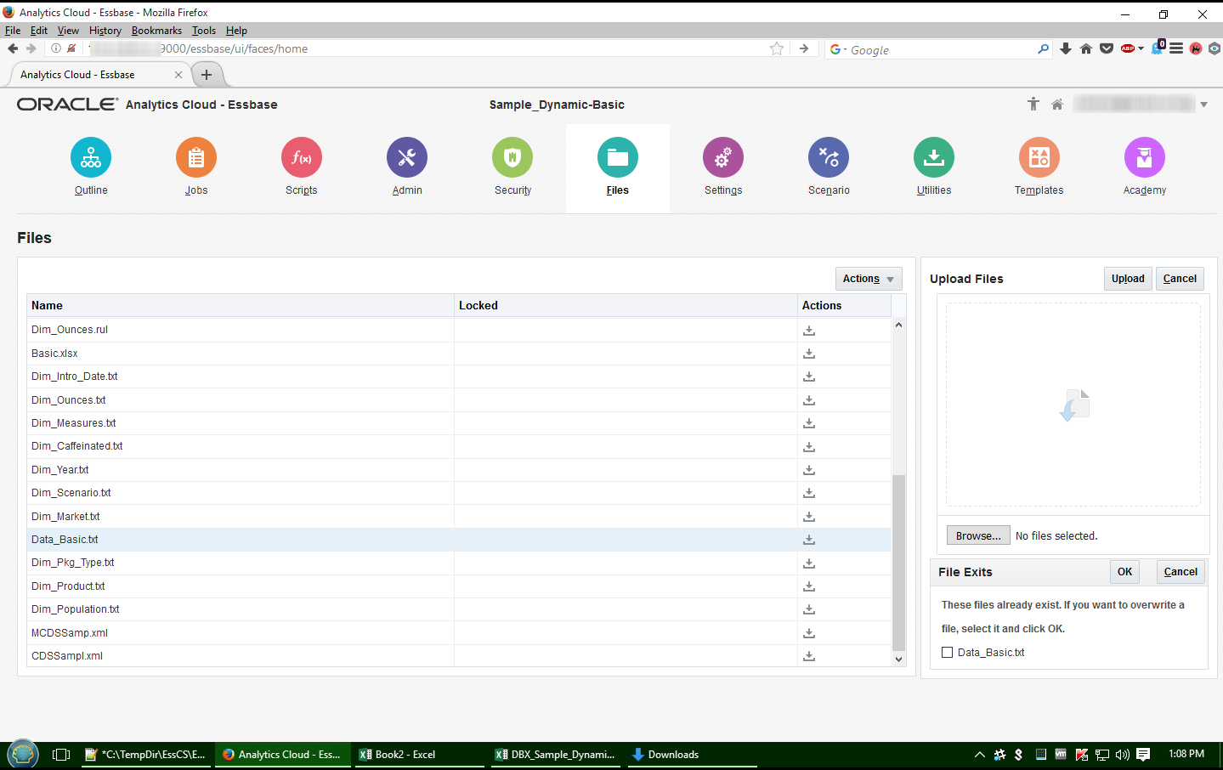Screen dimensions: 1223x770
Task: Open the Utilities icon
Action: point(934,157)
